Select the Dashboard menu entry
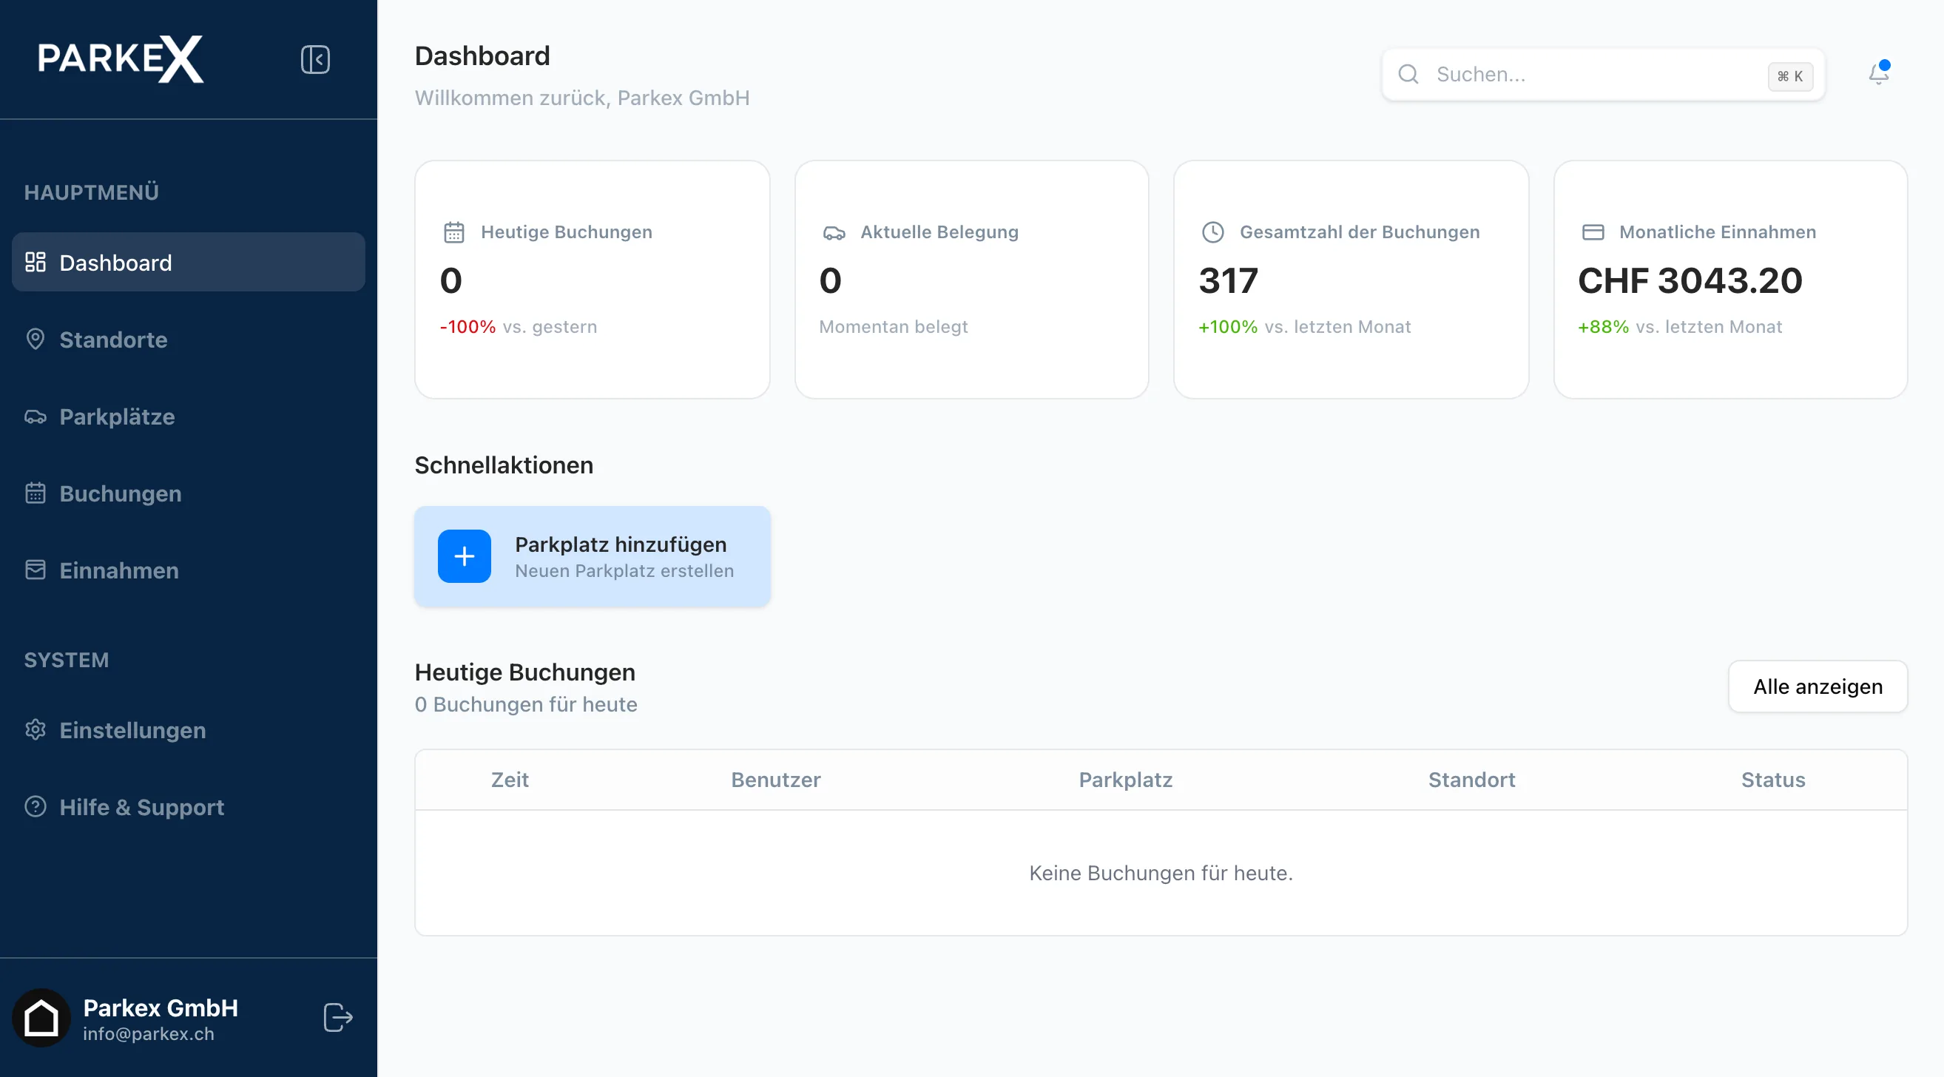The image size is (1944, 1077). [115, 262]
